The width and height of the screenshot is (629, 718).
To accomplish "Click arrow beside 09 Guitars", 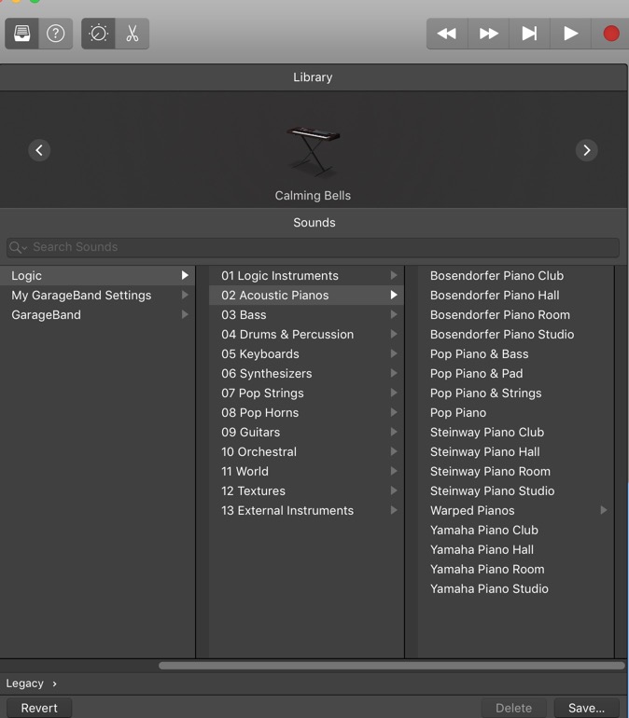I will click(x=394, y=432).
